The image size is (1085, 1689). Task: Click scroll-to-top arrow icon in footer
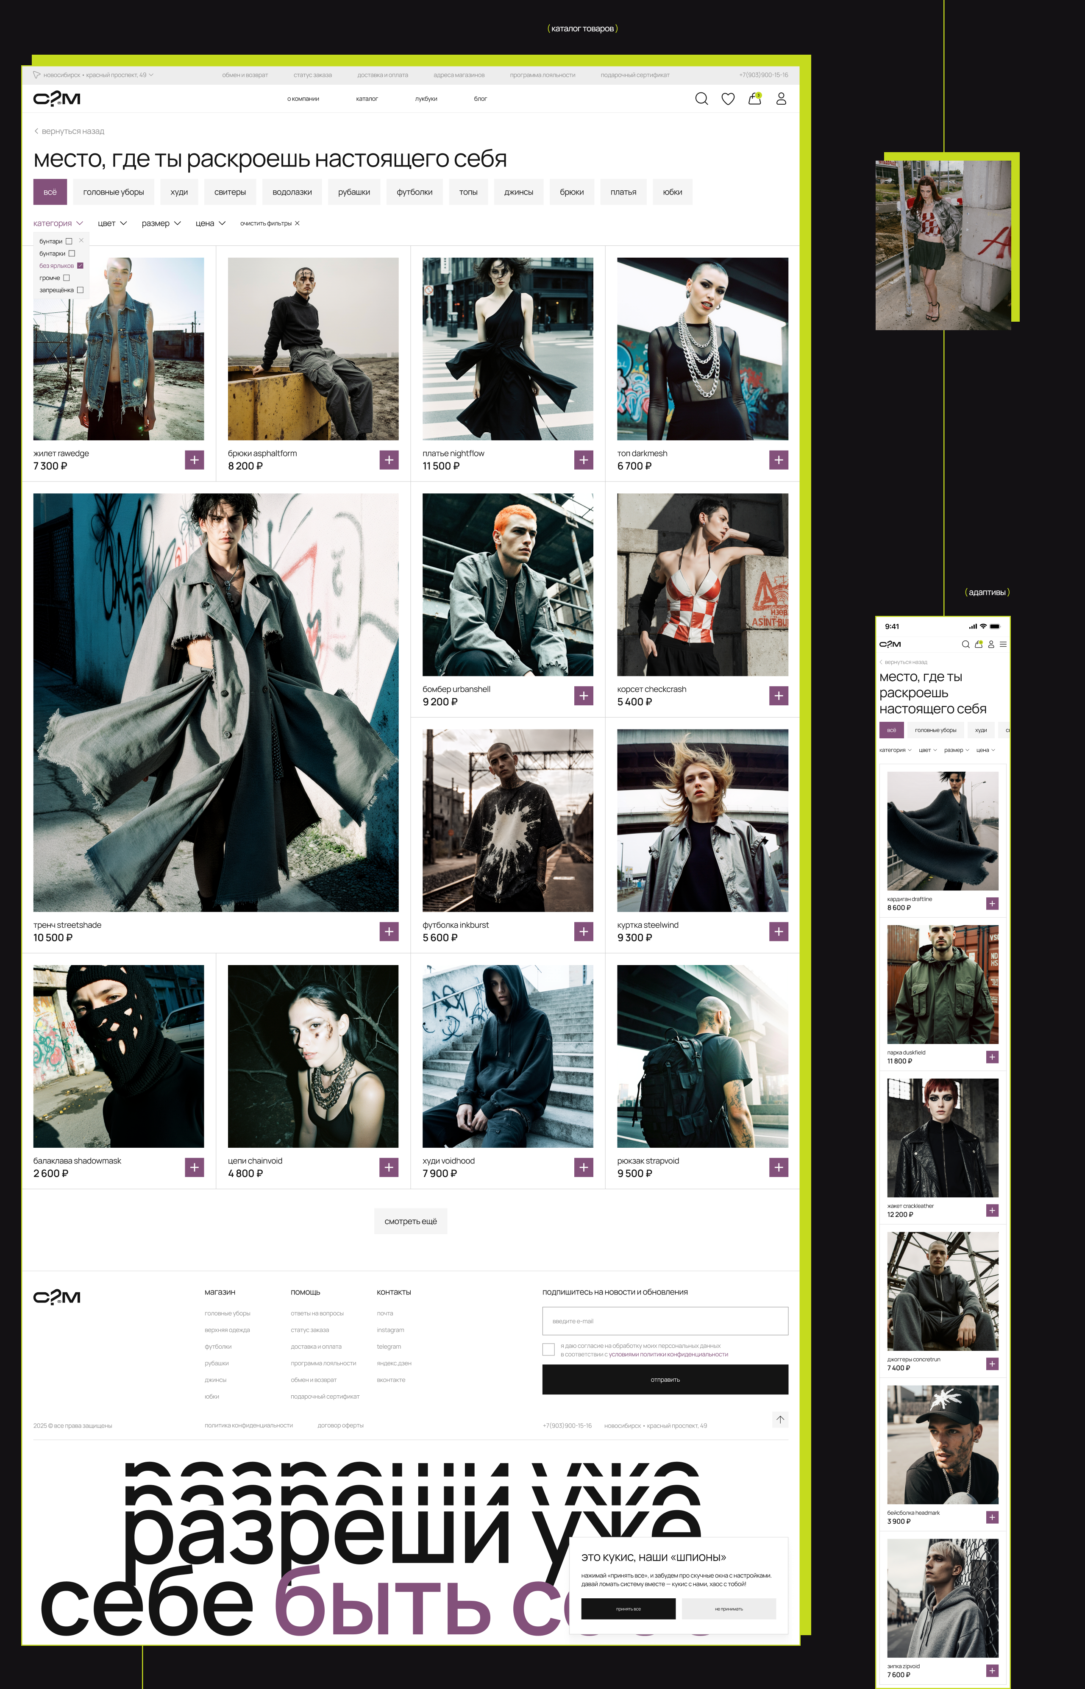780,1419
